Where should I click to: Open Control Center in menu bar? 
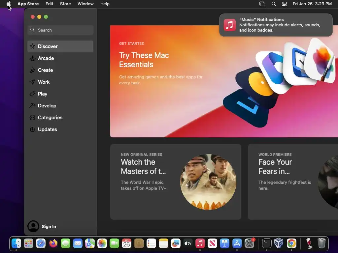[x=285, y=4]
